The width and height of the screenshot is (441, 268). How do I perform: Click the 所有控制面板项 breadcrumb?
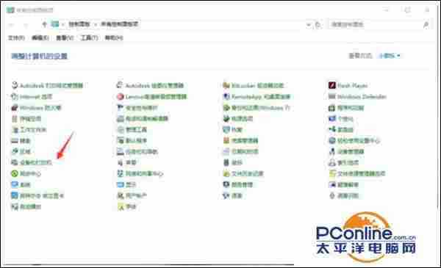(x=120, y=24)
